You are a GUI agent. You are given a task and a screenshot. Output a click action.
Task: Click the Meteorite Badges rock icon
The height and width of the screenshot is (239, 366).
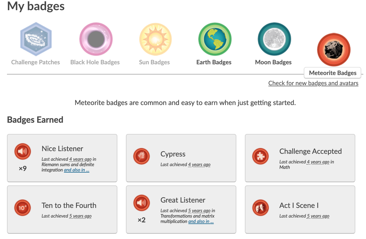pos(334,50)
